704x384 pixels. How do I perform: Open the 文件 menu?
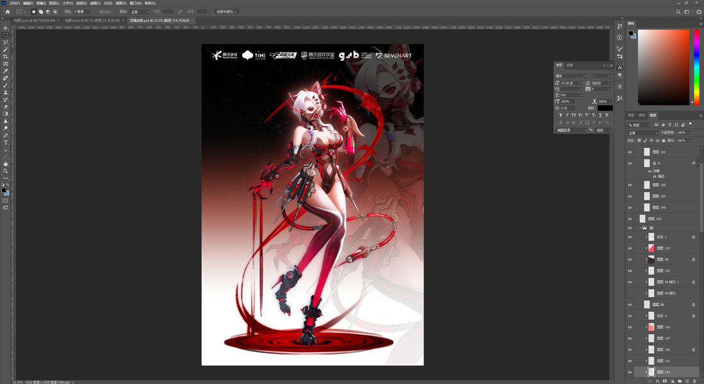coord(14,3)
